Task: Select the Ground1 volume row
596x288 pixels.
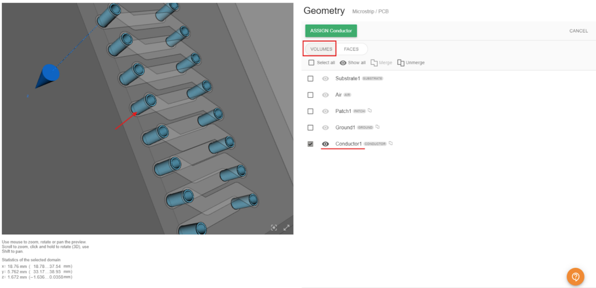Action: point(345,127)
